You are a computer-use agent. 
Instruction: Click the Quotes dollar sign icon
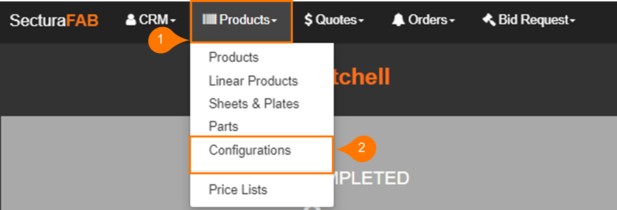point(308,20)
